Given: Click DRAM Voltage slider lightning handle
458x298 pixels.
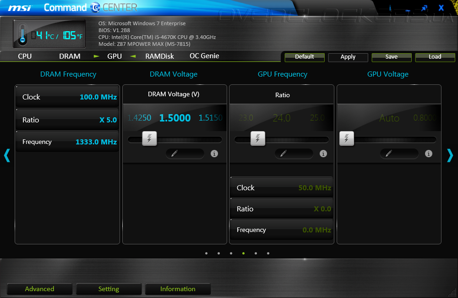Looking at the screenshot, I should click(149, 138).
